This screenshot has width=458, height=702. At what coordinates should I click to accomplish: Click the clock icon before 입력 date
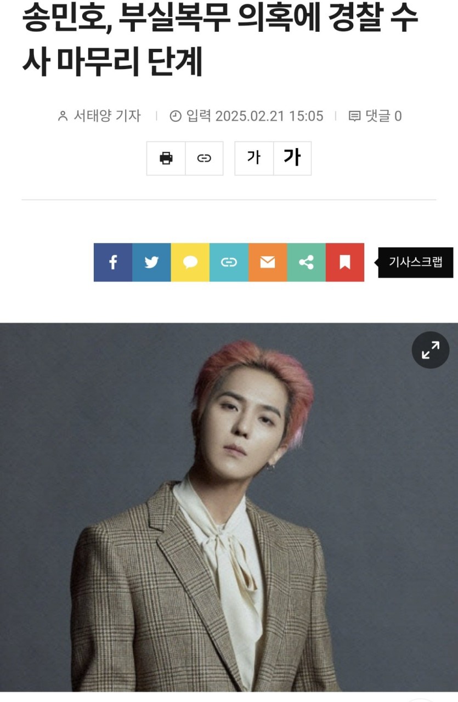(x=176, y=116)
